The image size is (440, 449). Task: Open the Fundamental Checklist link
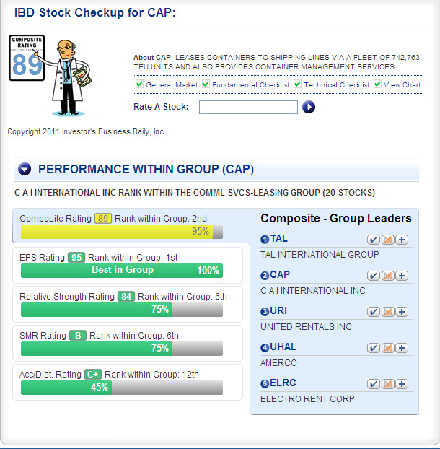tap(250, 84)
